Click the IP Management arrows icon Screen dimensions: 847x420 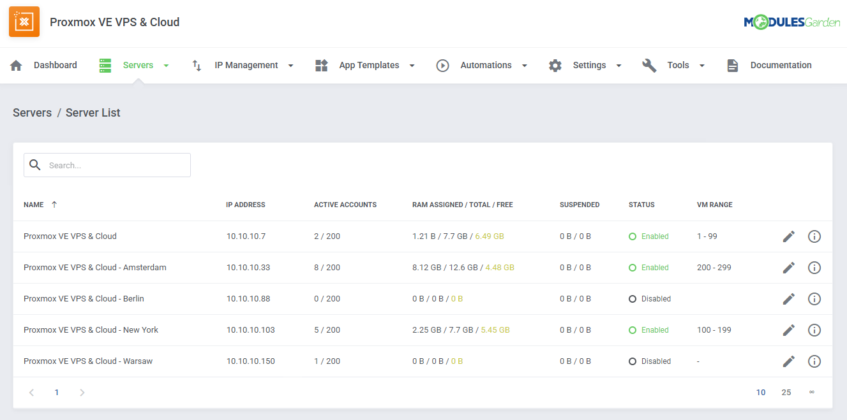[197, 65]
